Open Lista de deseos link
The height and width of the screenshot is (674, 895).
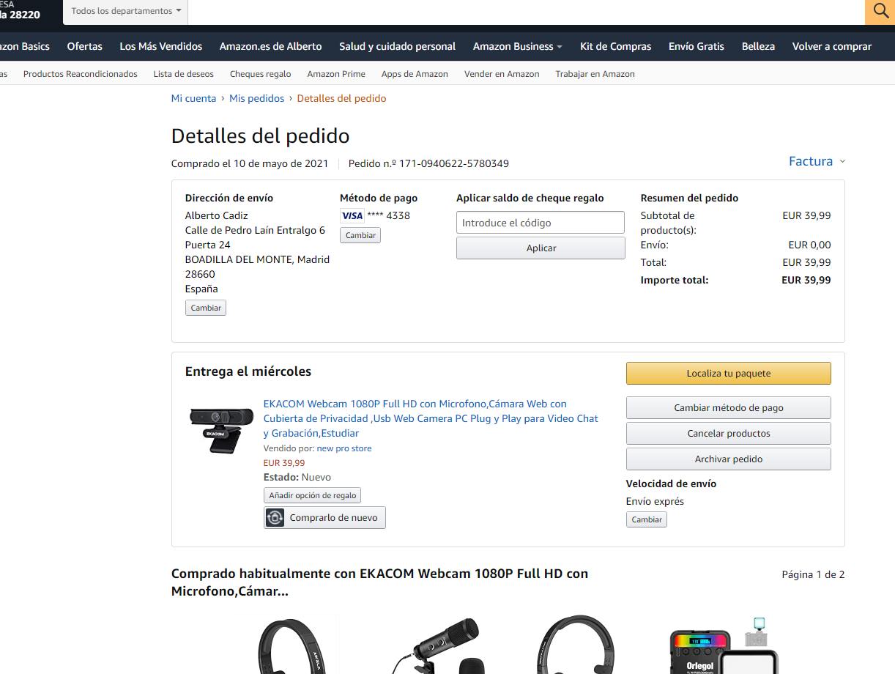point(184,74)
